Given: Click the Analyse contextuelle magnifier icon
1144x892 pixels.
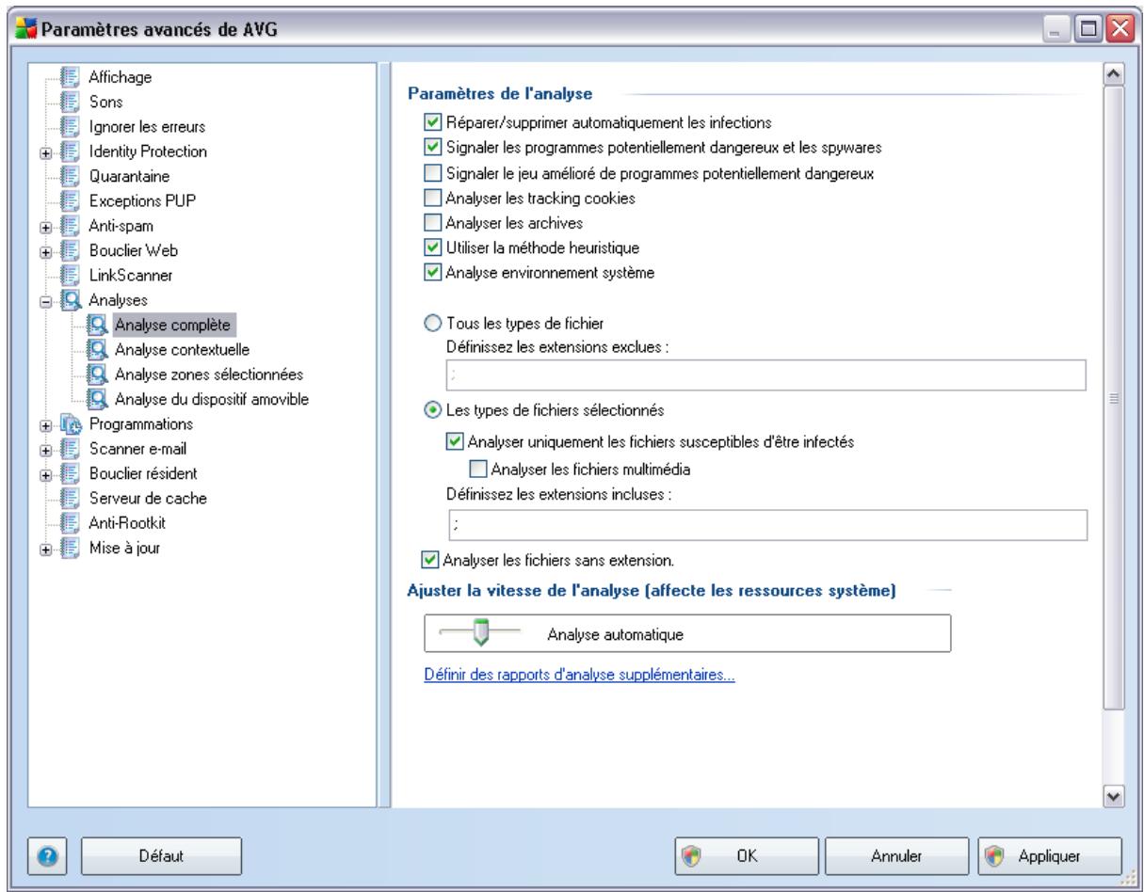Looking at the screenshot, I should click(97, 349).
